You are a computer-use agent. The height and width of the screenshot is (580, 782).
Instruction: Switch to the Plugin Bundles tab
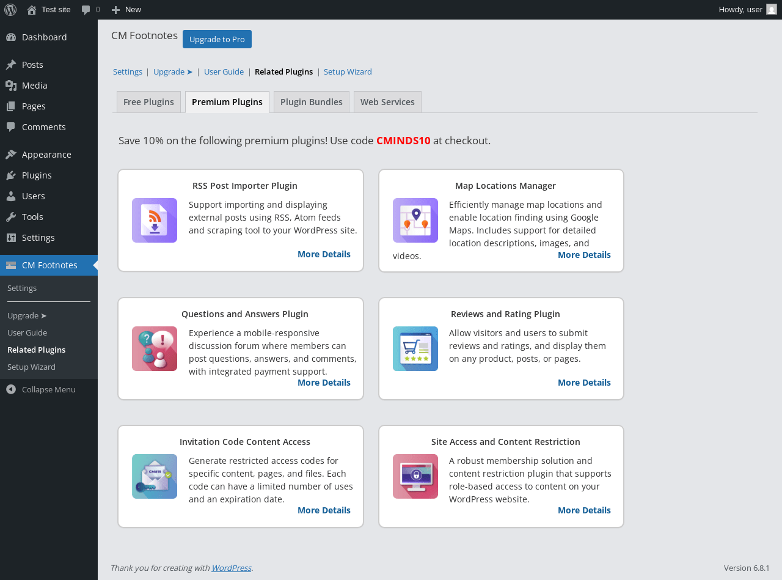pos(312,102)
